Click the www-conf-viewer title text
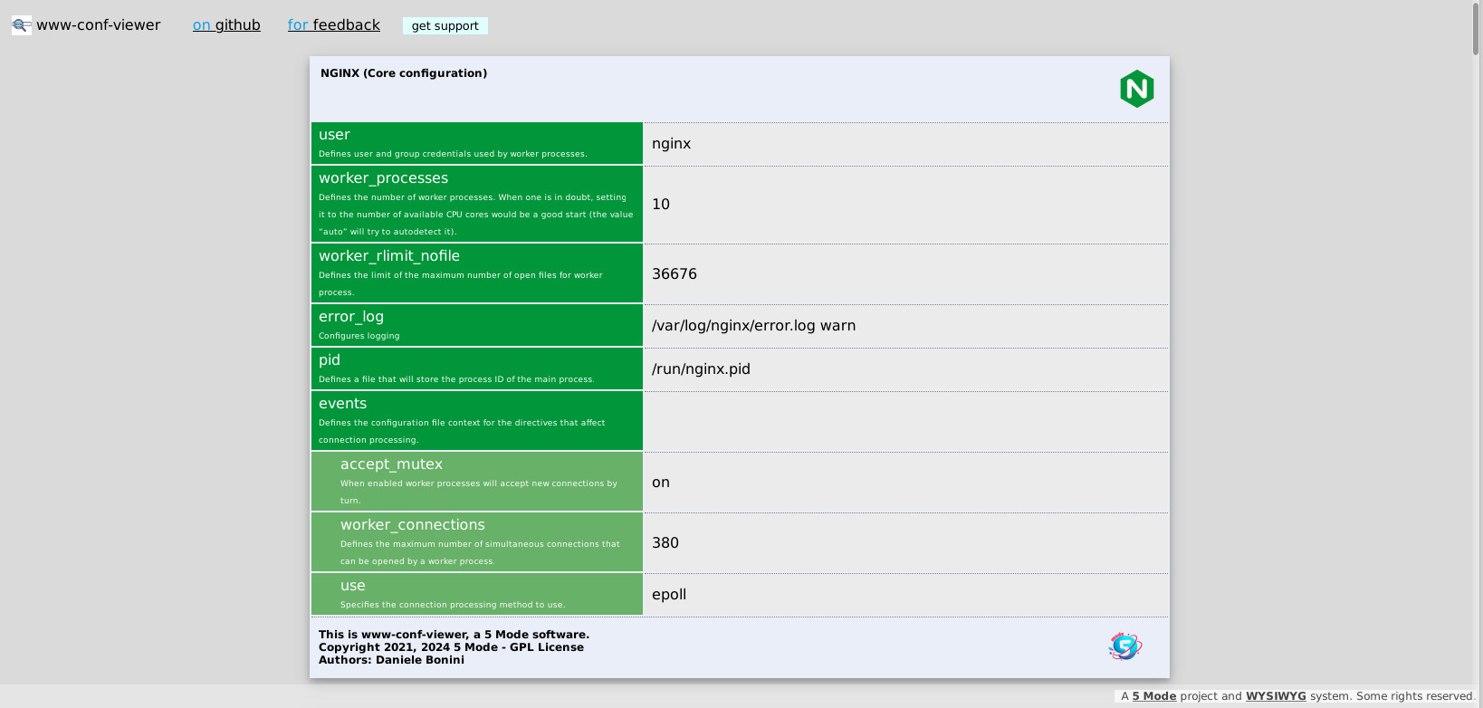Image resolution: width=1483 pixels, height=708 pixels. click(99, 25)
